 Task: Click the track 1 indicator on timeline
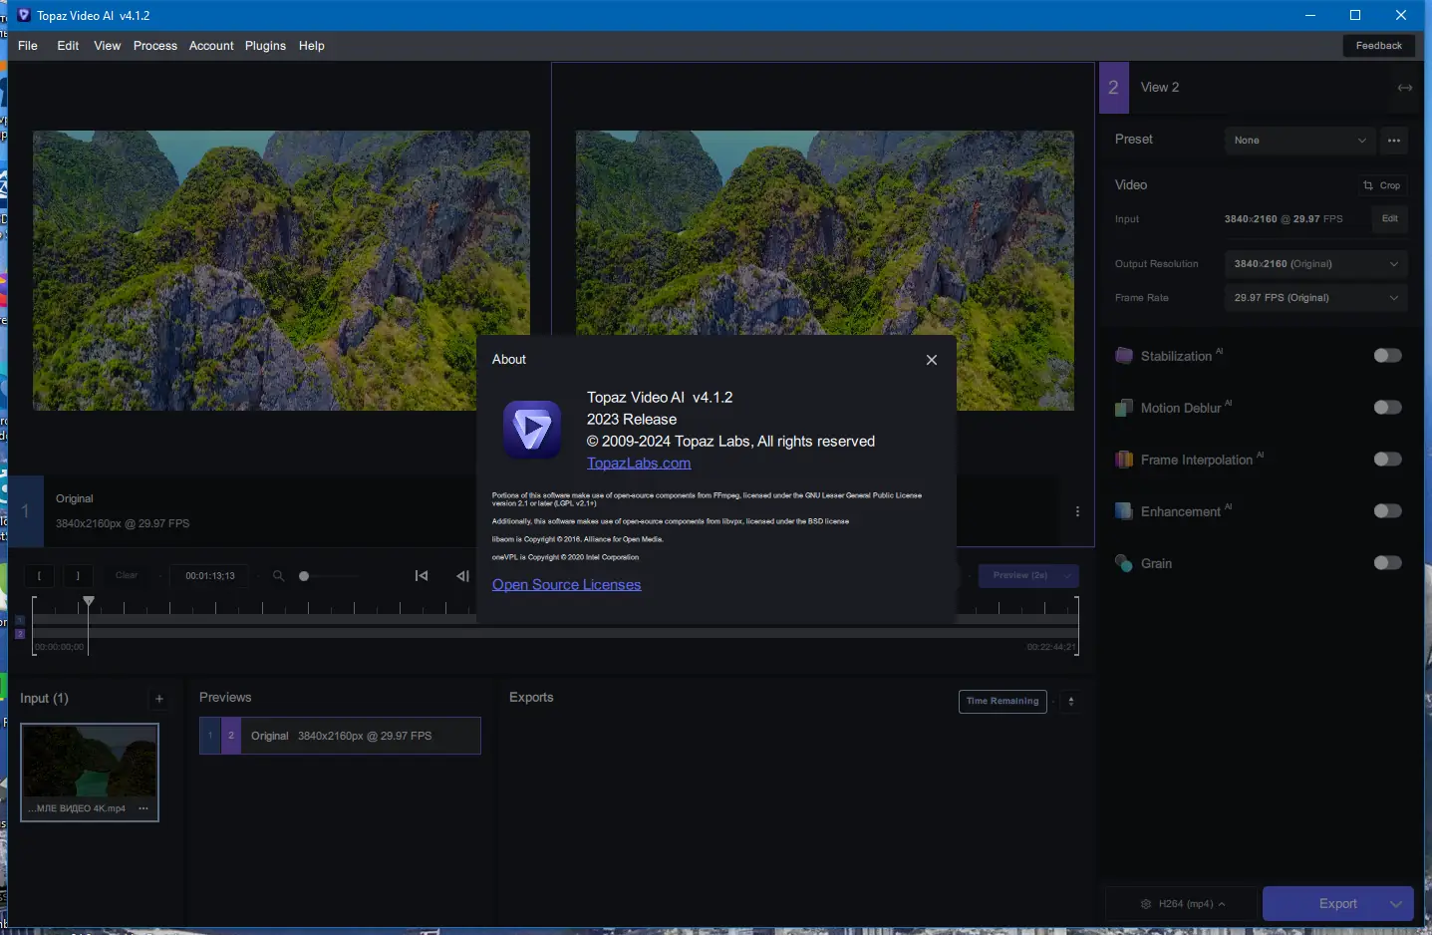point(20,620)
